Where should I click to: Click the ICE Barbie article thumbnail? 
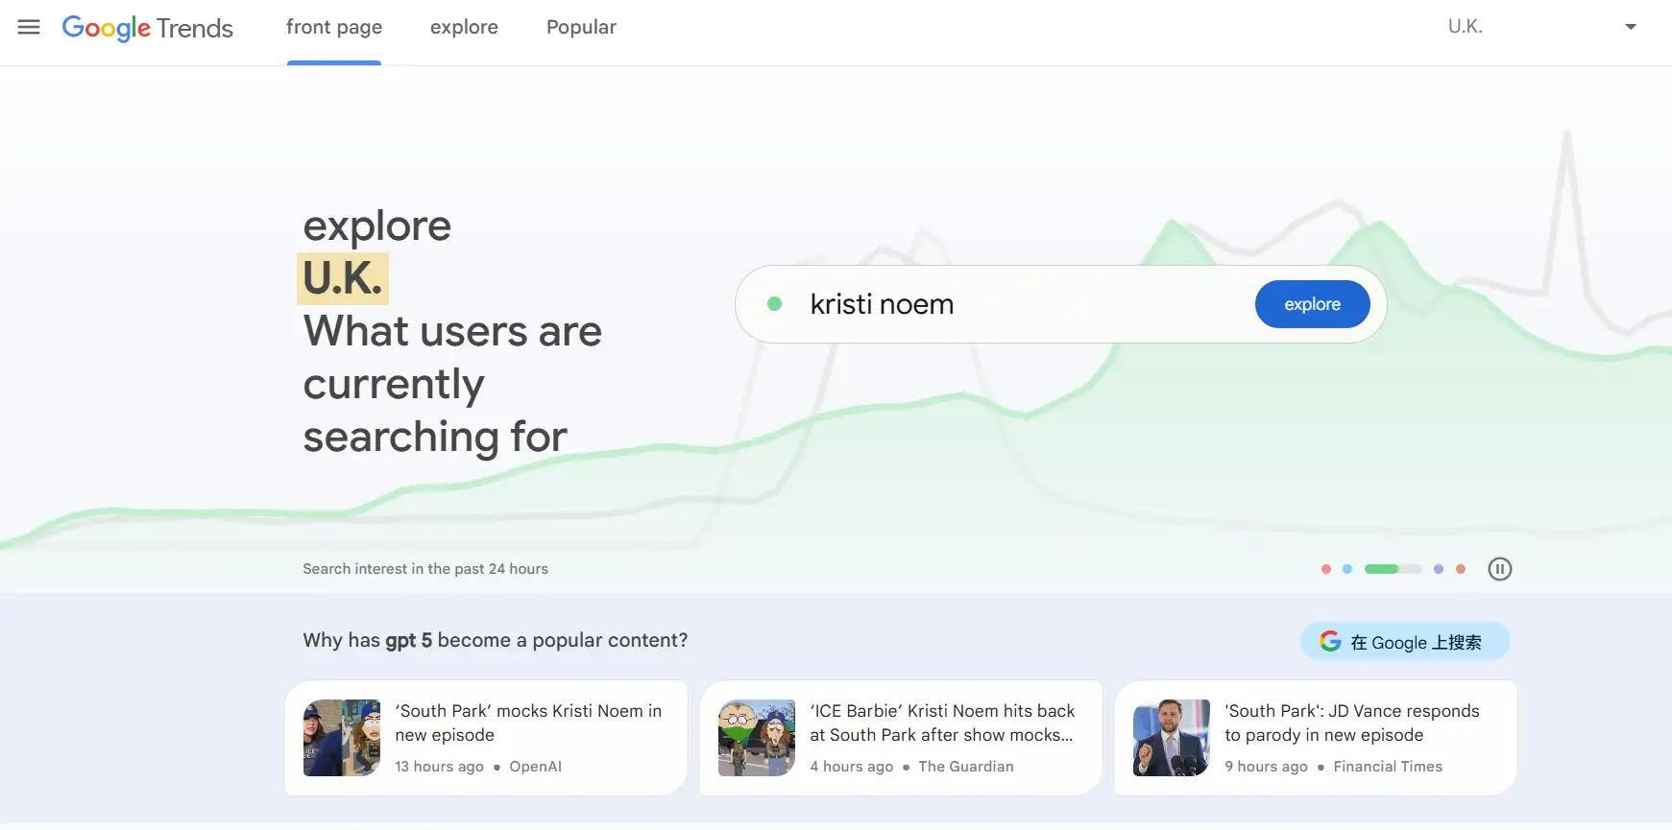pos(757,738)
